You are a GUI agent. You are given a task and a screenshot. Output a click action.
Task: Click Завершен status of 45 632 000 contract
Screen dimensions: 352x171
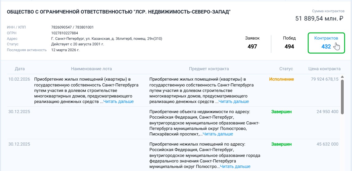[281, 144]
